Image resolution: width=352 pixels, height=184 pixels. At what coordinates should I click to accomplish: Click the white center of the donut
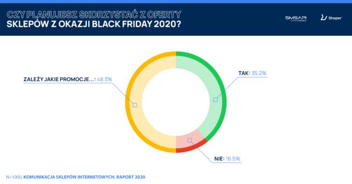176,102
